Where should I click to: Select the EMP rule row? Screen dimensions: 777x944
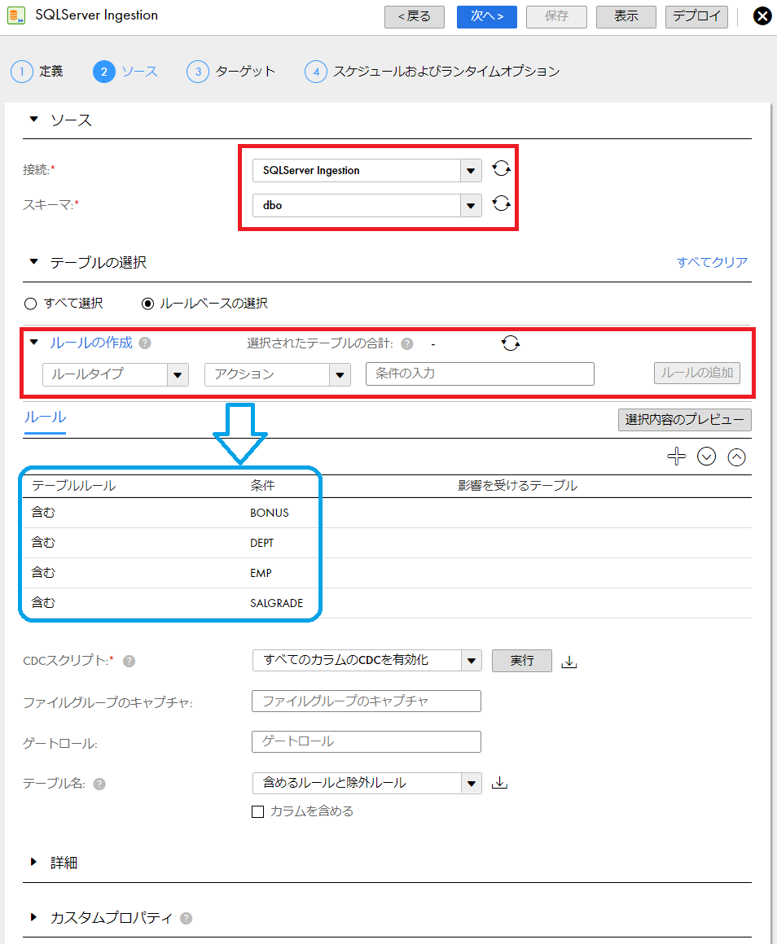[387, 573]
